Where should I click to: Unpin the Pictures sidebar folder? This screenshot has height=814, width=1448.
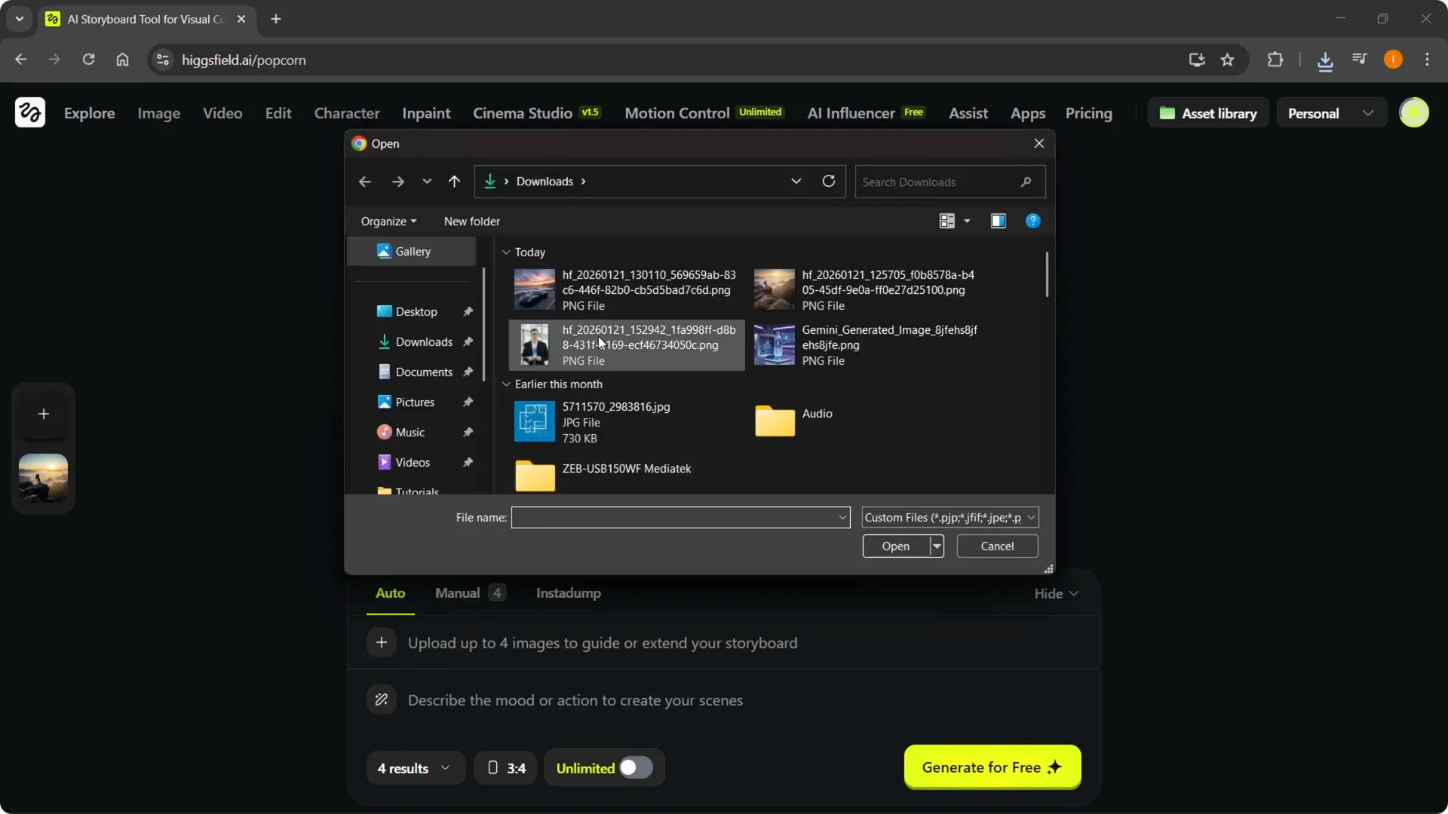click(468, 402)
